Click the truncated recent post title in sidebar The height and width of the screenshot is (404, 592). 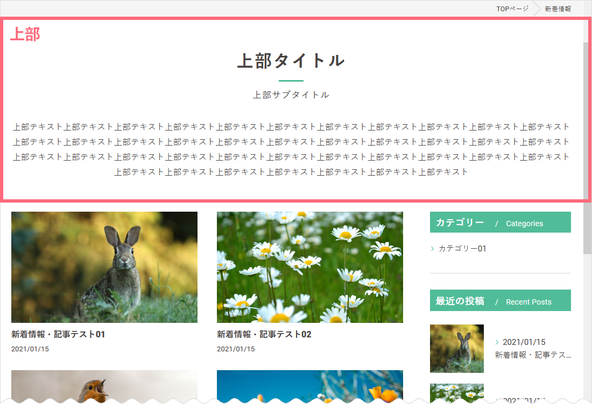tap(532, 355)
